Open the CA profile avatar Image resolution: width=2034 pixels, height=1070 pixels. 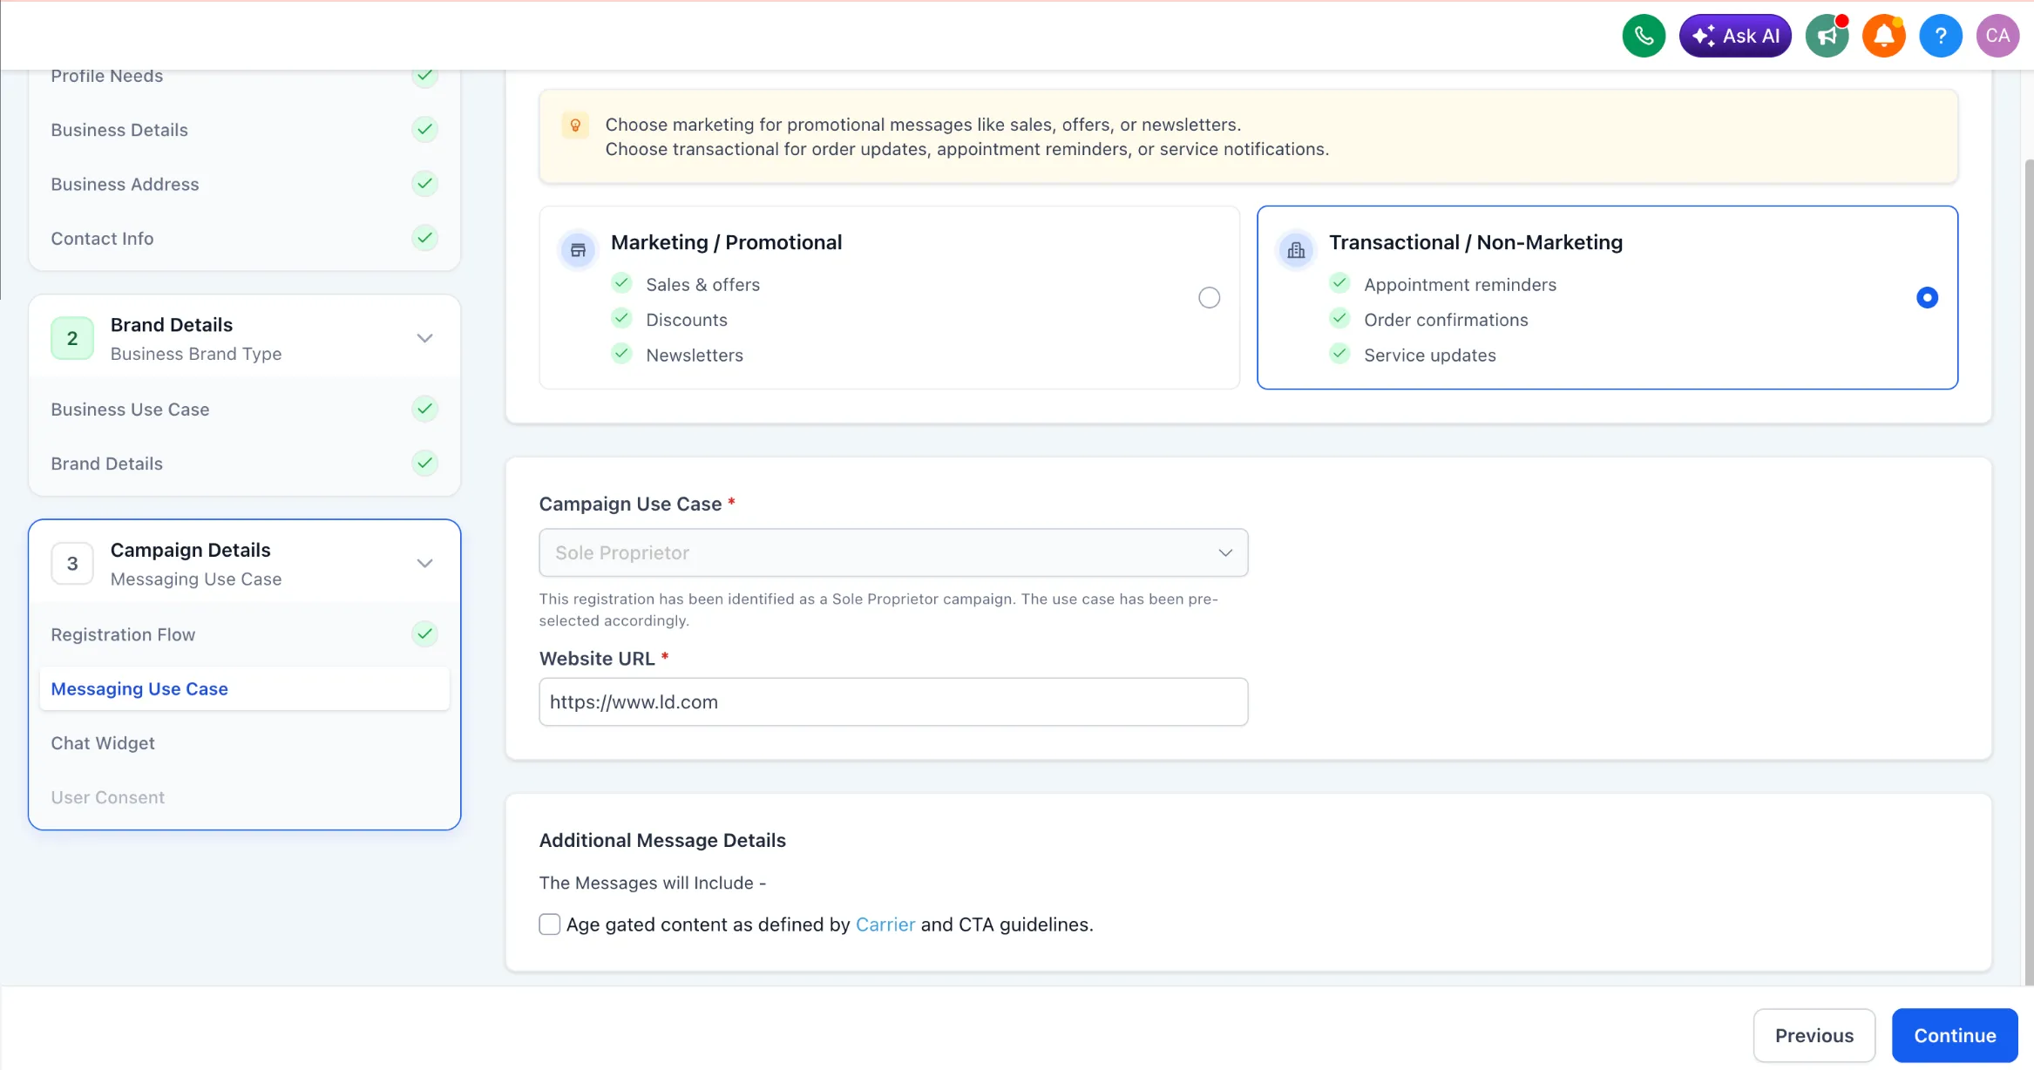coord(1997,35)
